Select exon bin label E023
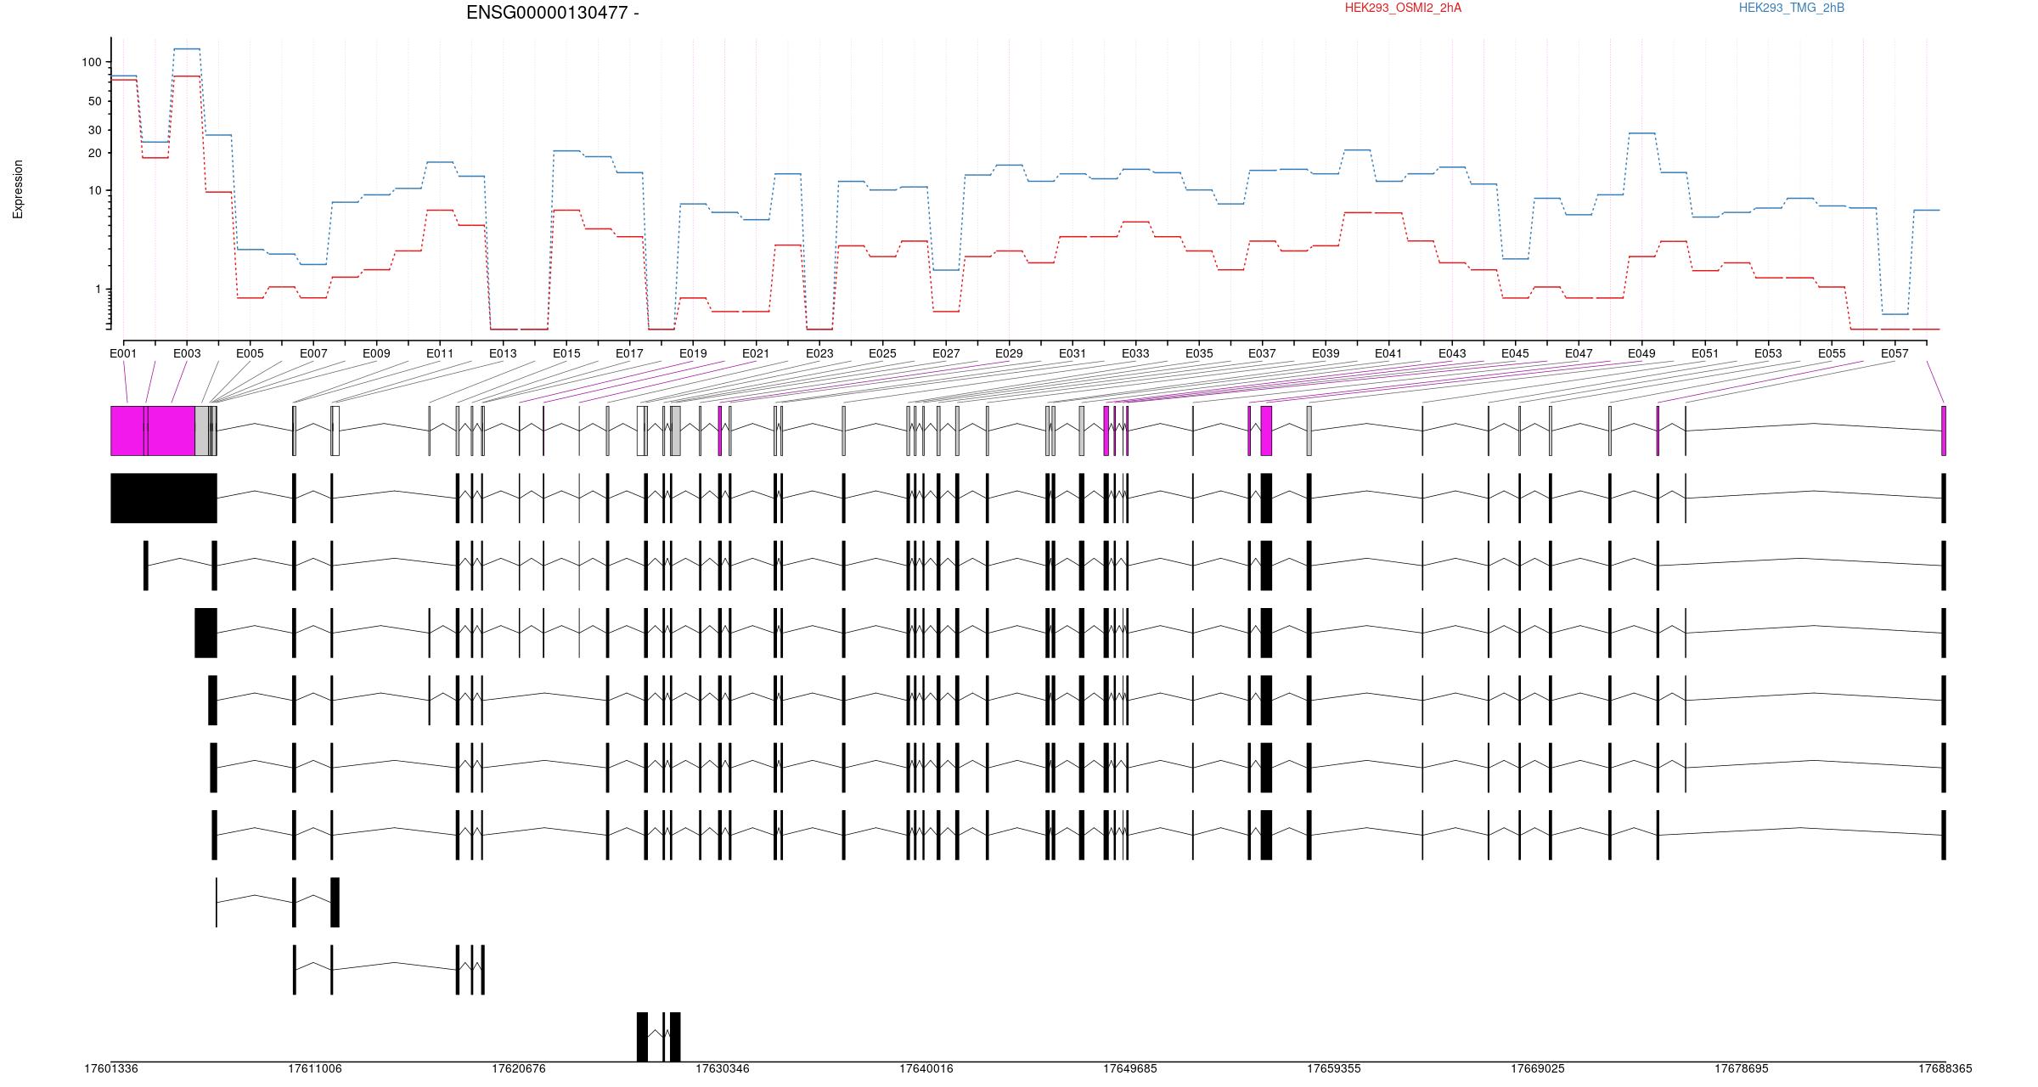The image size is (2038, 1087). pyautogui.click(x=819, y=353)
